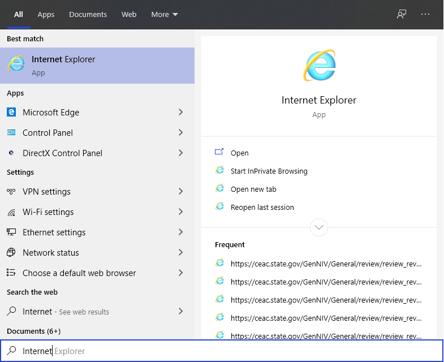Expand more actions with down chevron circle
This screenshot has height=362, width=444.
pyautogui.click(x=319, y=227)
